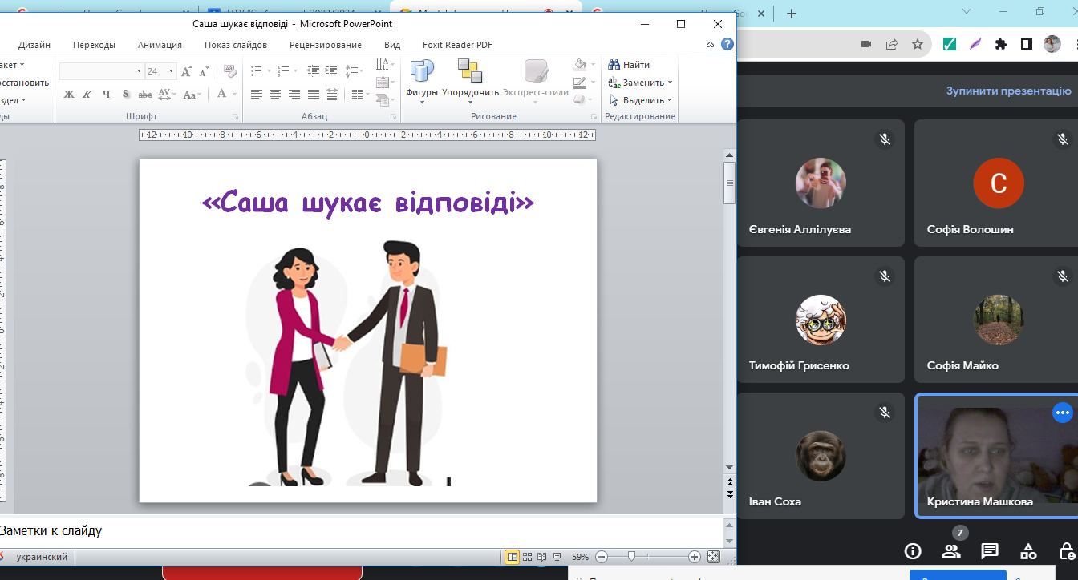Clear all text formatting

click(229, 71)
